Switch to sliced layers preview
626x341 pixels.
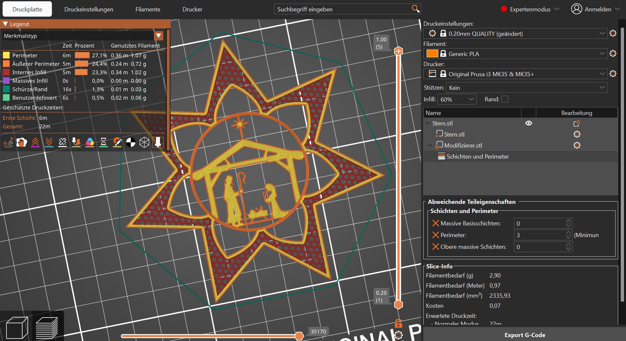pyautogui.click(x=47, y=328)
